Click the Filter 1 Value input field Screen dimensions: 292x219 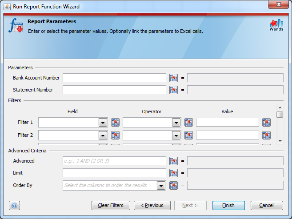click(228, 122)
